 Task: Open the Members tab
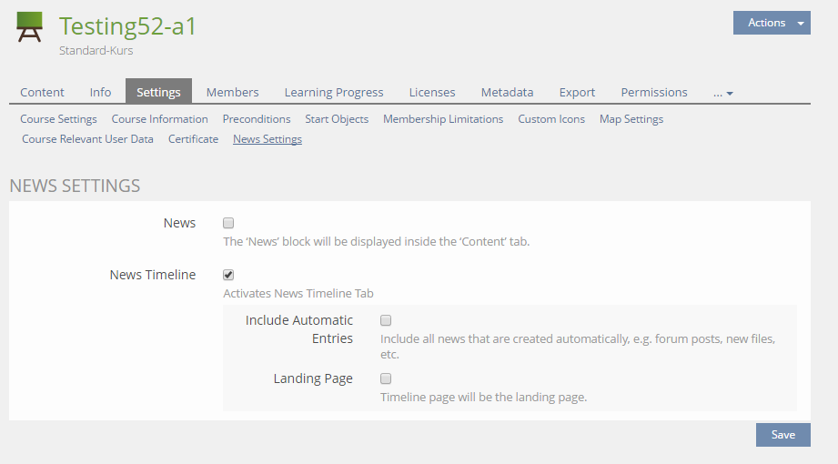(x=232, y=92)
